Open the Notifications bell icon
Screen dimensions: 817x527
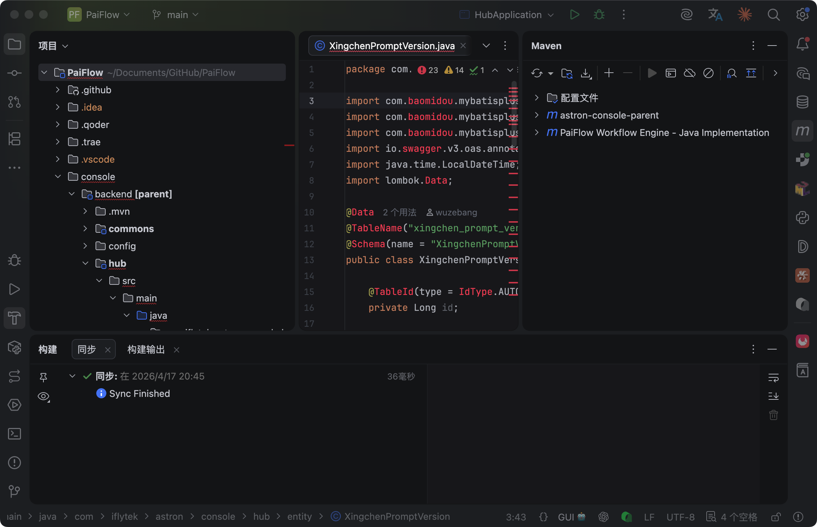(802, 44)
